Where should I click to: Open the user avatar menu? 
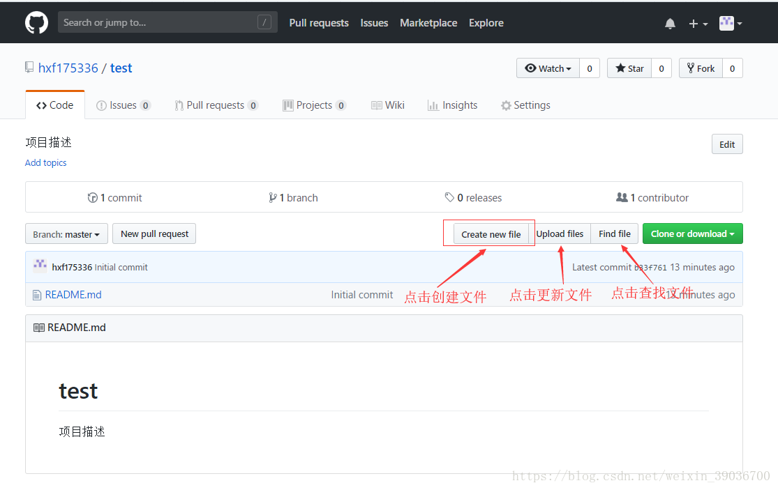[731, 23]
